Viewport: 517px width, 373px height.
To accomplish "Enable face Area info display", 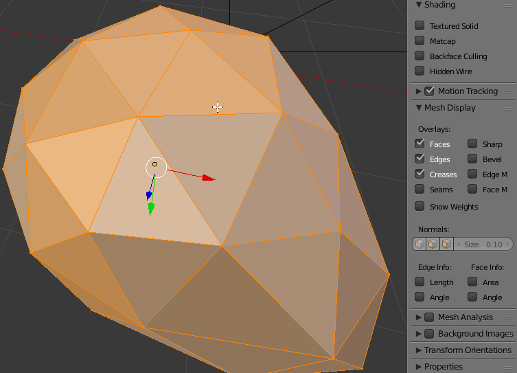I will tap(472, 282).
